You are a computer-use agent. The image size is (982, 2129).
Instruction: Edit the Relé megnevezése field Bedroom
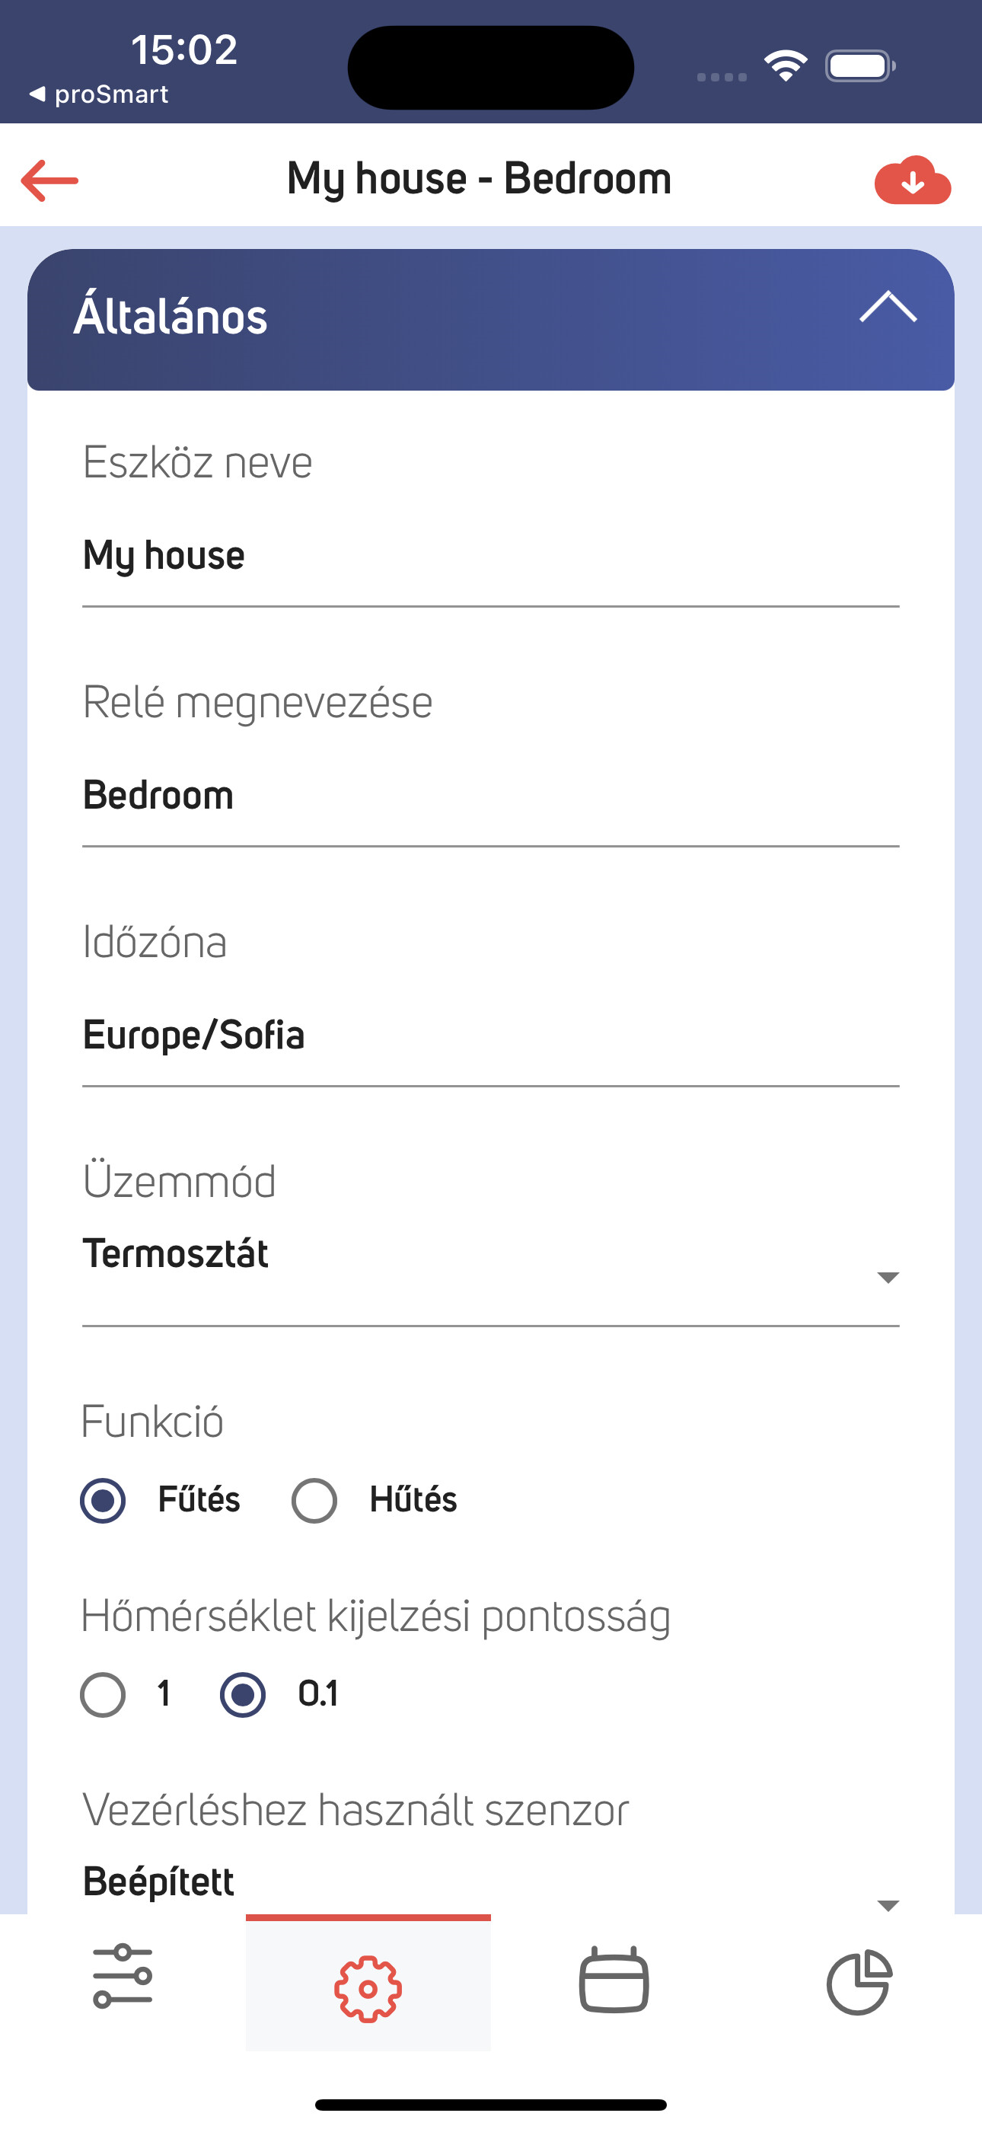pyautogui.click(x=490, y=796)
